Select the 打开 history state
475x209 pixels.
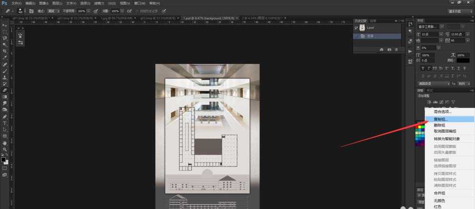[370, 36]
